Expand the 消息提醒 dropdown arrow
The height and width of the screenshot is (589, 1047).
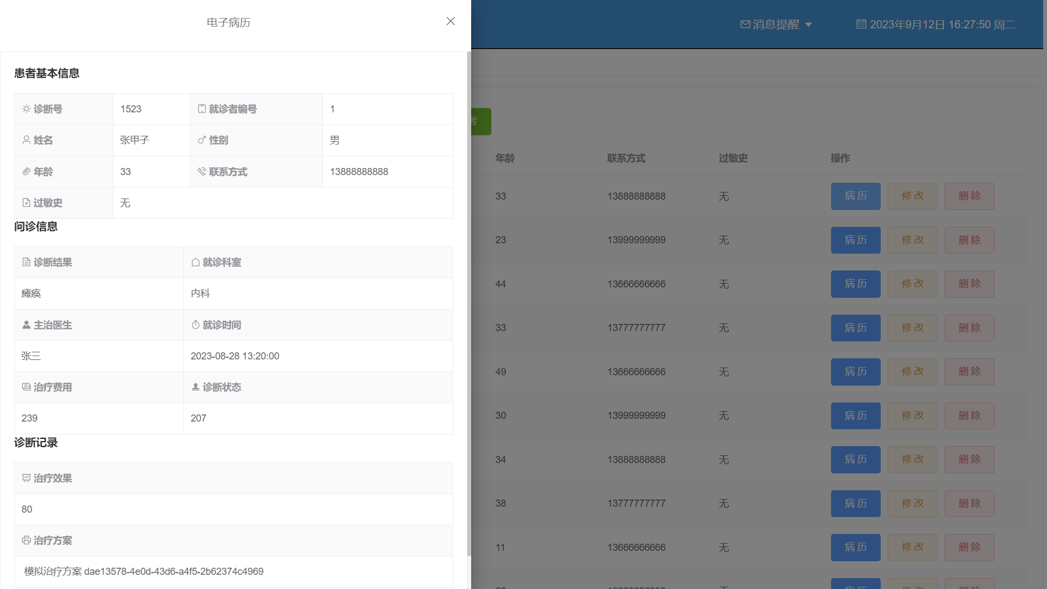coord(809,25)
